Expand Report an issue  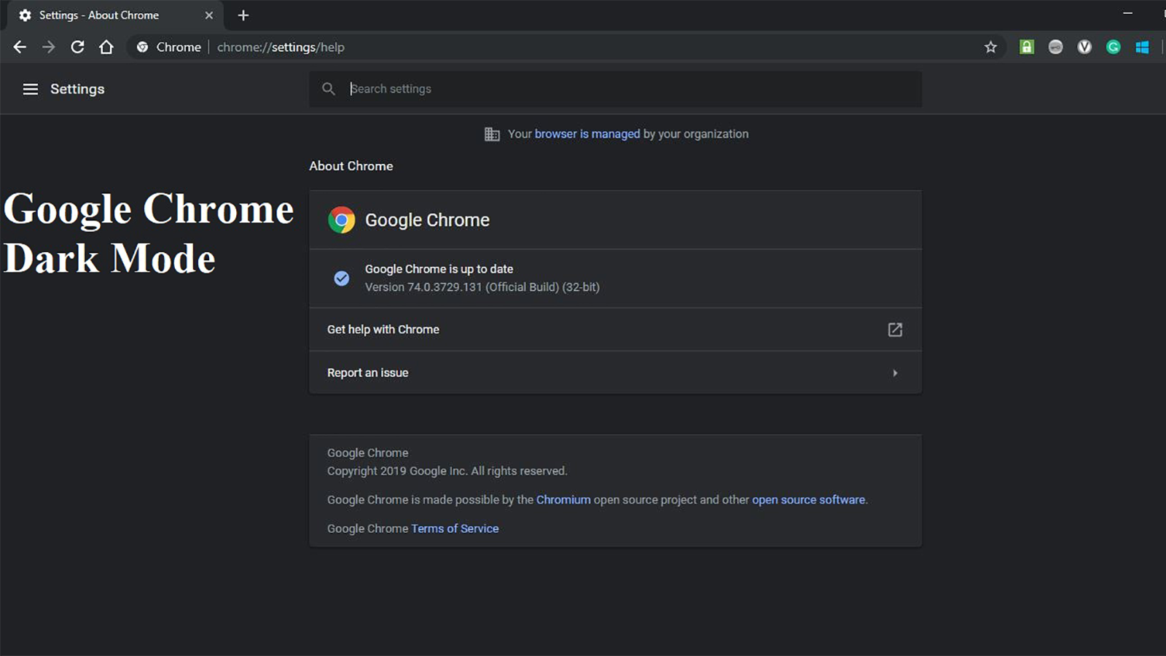(895, 372)
